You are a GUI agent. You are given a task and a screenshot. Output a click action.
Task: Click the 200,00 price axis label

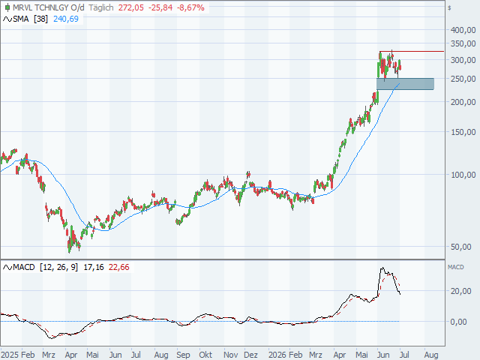tap(463, 102)
